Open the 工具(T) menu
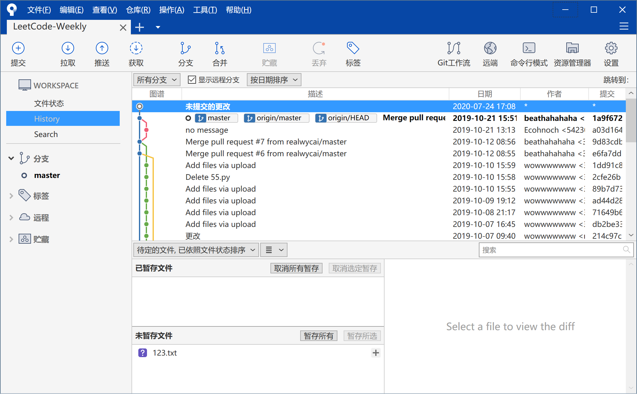 click(x=205, y=10)
